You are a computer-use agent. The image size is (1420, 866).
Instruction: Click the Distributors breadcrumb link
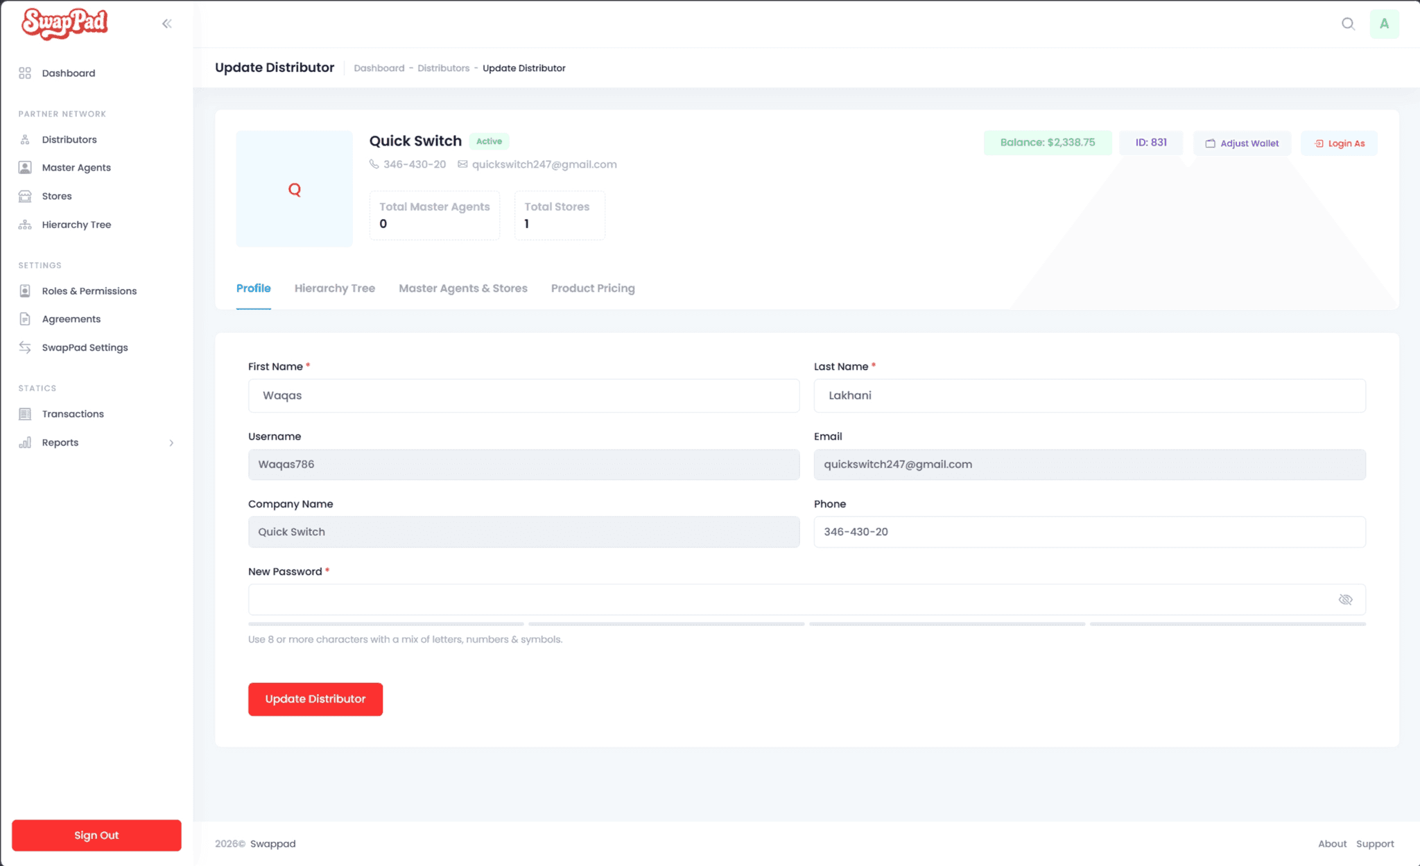(444, 68)
